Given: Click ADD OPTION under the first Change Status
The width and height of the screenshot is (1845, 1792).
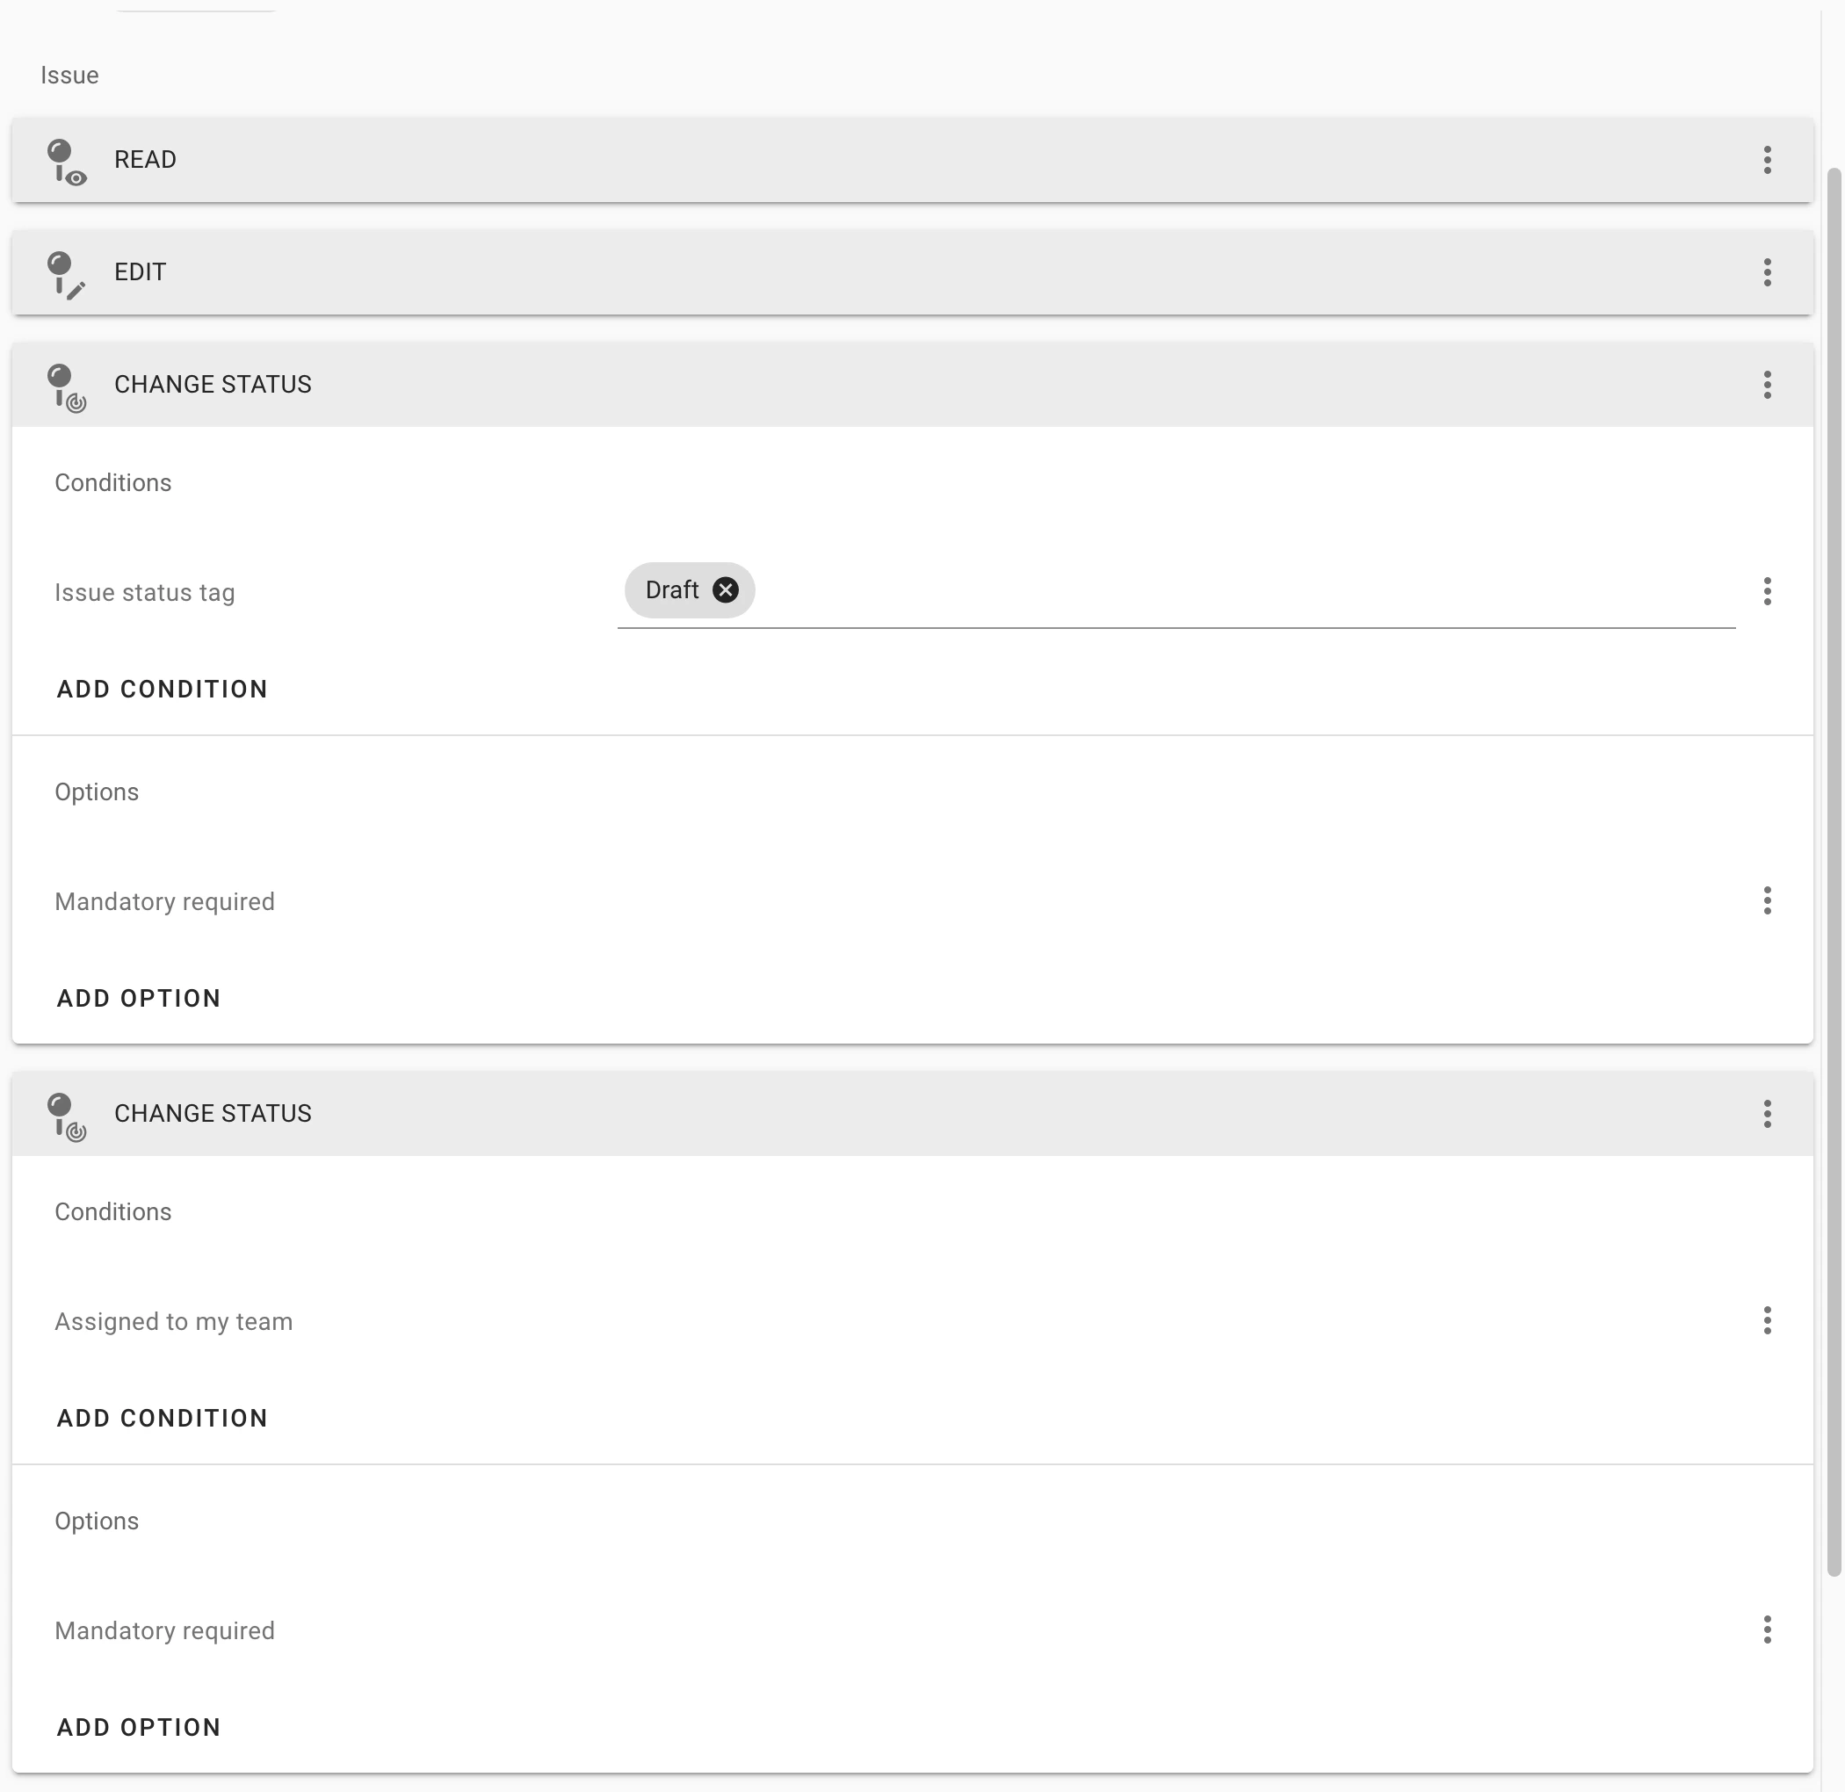Looking at the screenshot, I should [137, 999].
